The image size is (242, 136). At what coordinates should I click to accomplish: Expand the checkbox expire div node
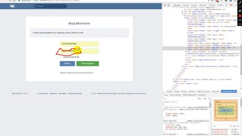[x=186, y=51]
